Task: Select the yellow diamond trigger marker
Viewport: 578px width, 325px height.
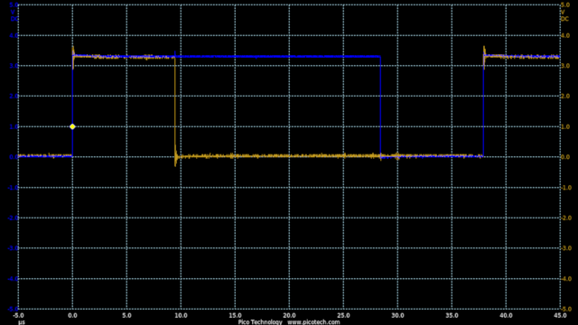Action: [72, 126]
